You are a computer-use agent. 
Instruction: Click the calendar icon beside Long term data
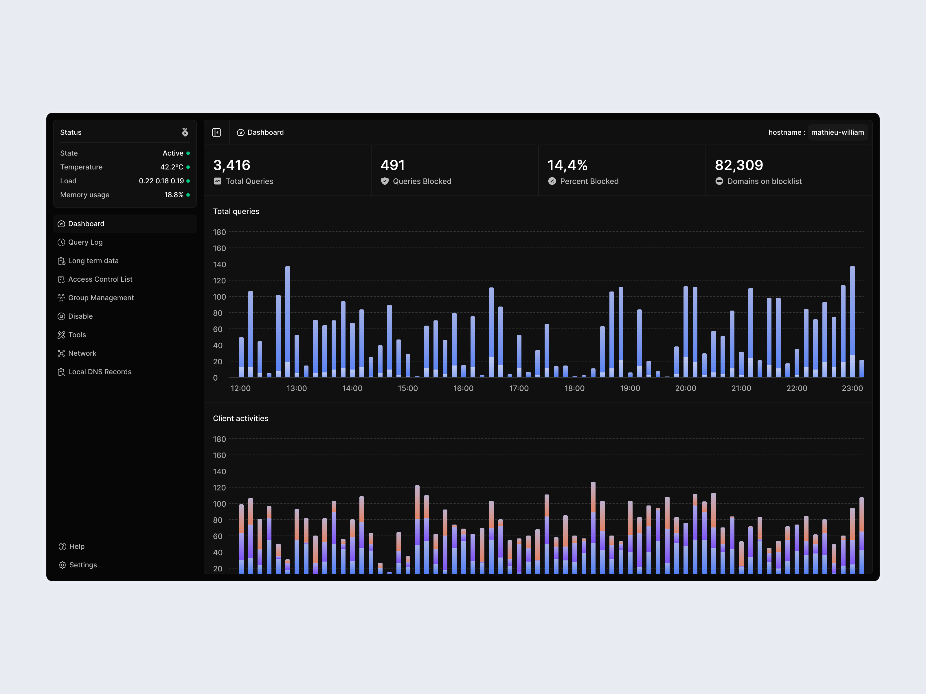62,260
